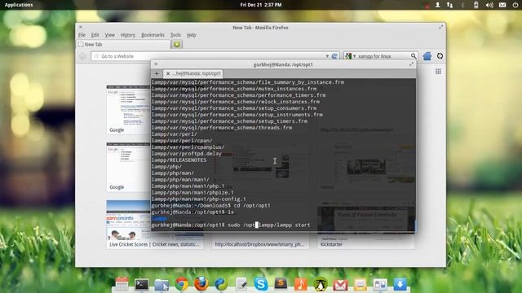Maximize the Firefox window
The image size is (522, 293).
[x=440, y=27]
